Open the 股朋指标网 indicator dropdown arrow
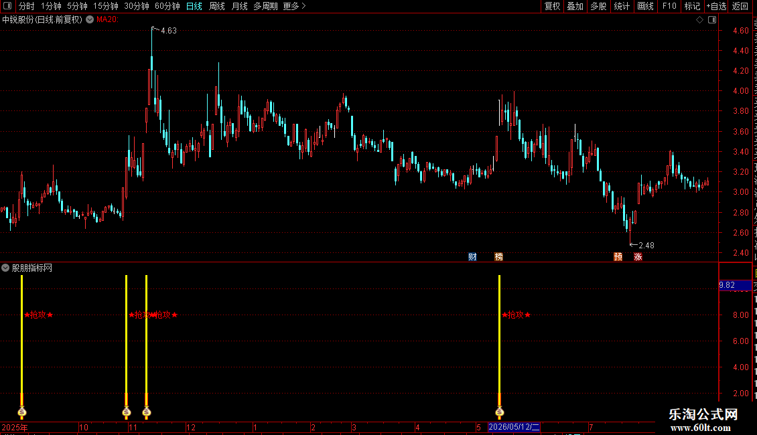Image resolution: width=757 pixels, height=435 pixels. [5, 268]
